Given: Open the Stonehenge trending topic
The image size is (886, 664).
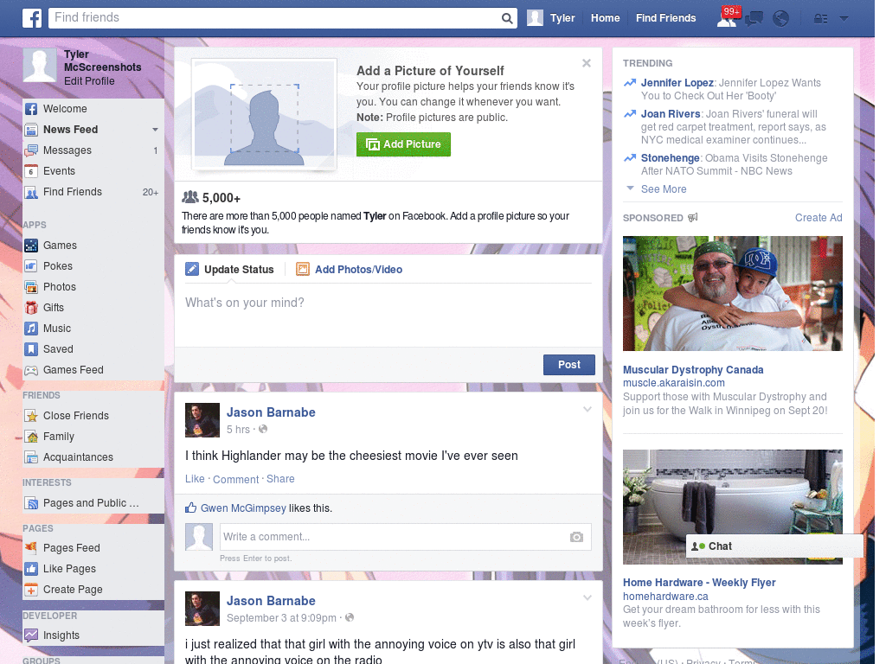Looking at the screenshot, I should tap(671, 158).
